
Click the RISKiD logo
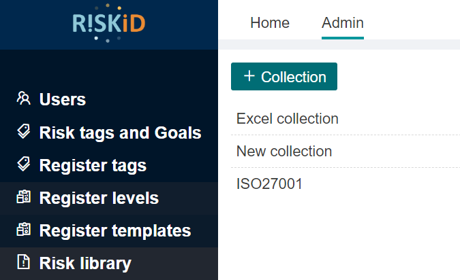[109, 23]
